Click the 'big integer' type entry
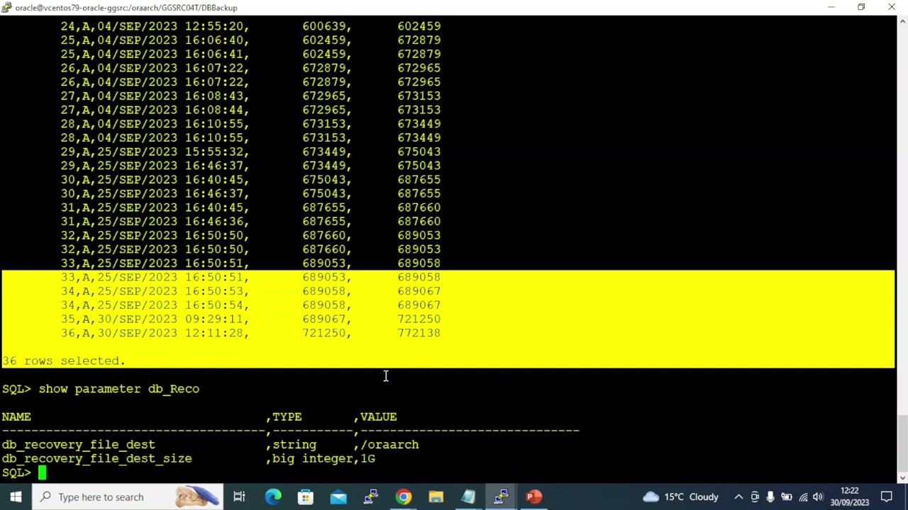The width and height of the screenshot is (908, 510). pos(312,458)
